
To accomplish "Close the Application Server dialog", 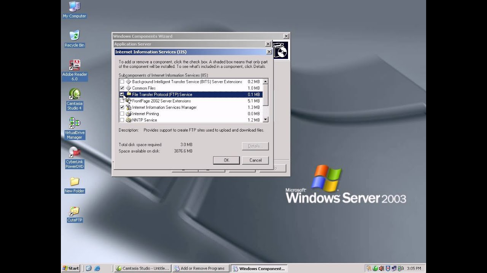I will click(268, 44).
